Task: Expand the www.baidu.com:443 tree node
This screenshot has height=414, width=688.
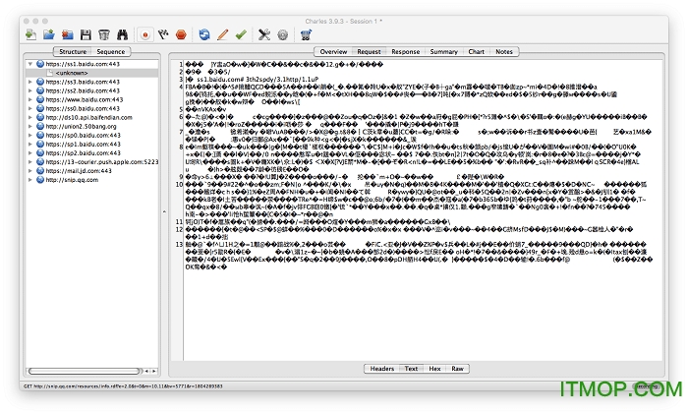Action: point(29,99)
